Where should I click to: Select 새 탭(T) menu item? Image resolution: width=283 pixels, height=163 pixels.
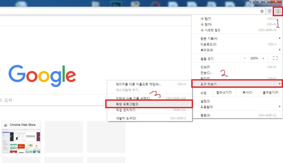point(237,19)
